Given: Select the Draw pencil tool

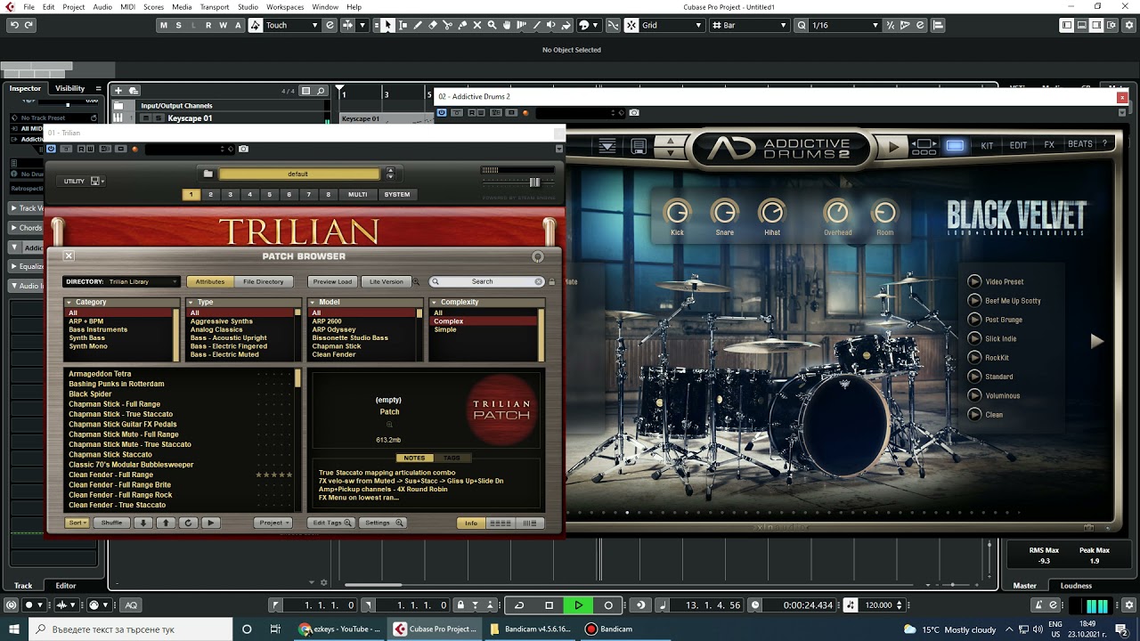Looking at the screenshot, I should [418, 25].
